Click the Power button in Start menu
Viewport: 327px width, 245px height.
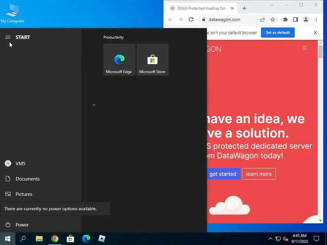pyautogui.click(x=41, y=225)
